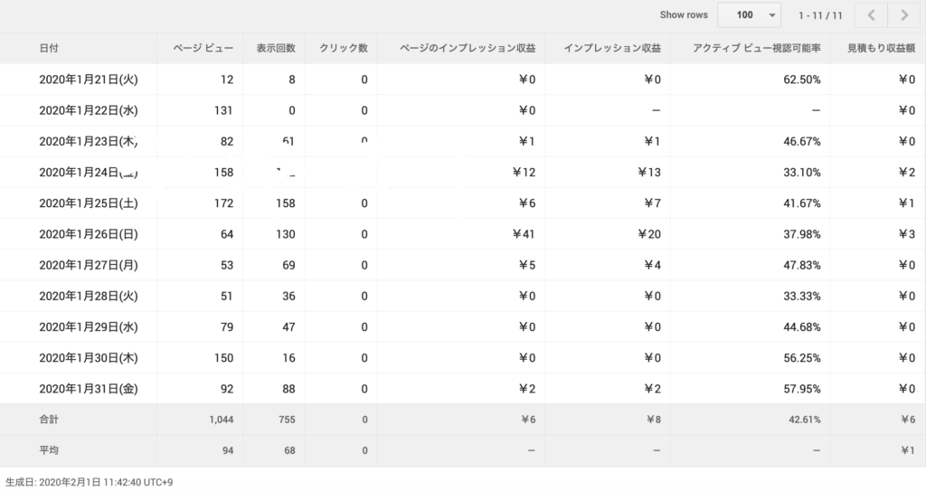Go to next page arrow
The width and height of the screenshot is (926, 491).
tap(904, 15)
